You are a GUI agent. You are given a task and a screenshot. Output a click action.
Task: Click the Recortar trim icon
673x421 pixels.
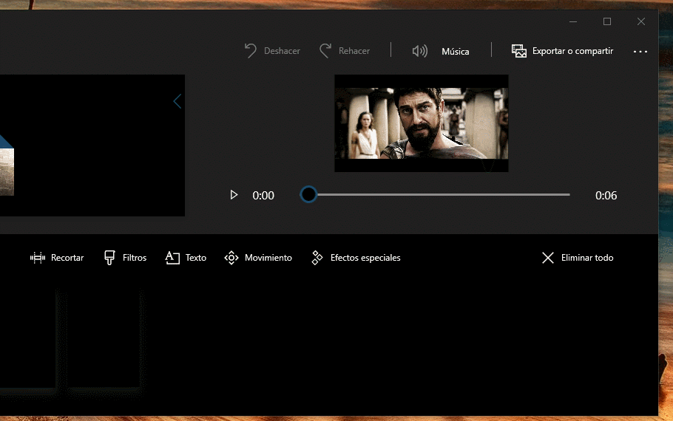[x=37, y=258]
